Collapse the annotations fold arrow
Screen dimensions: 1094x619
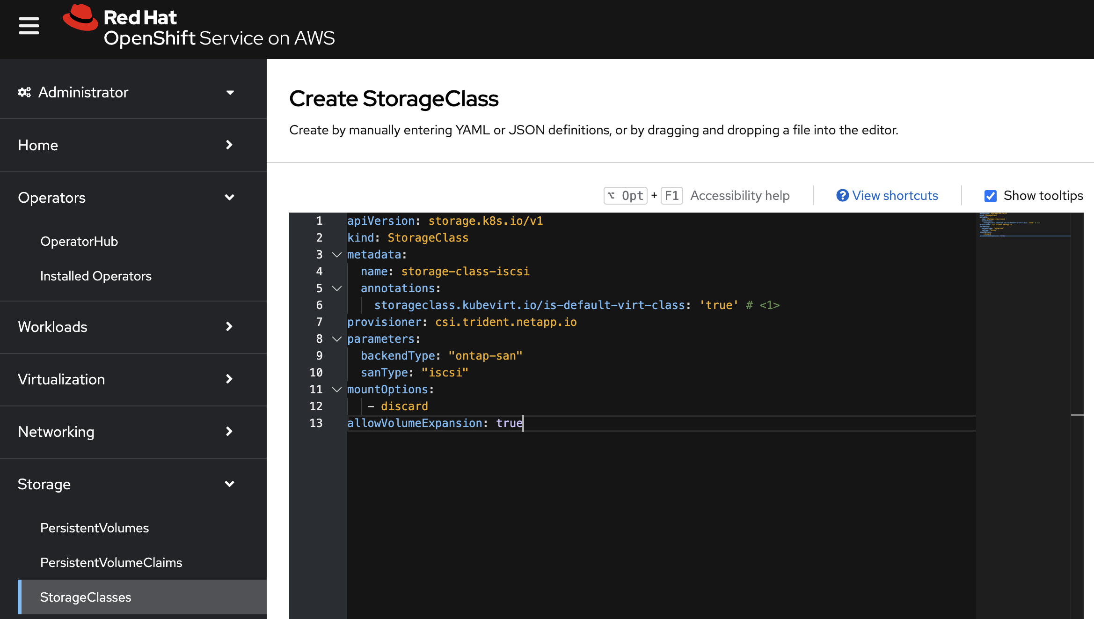coord(336,288)
